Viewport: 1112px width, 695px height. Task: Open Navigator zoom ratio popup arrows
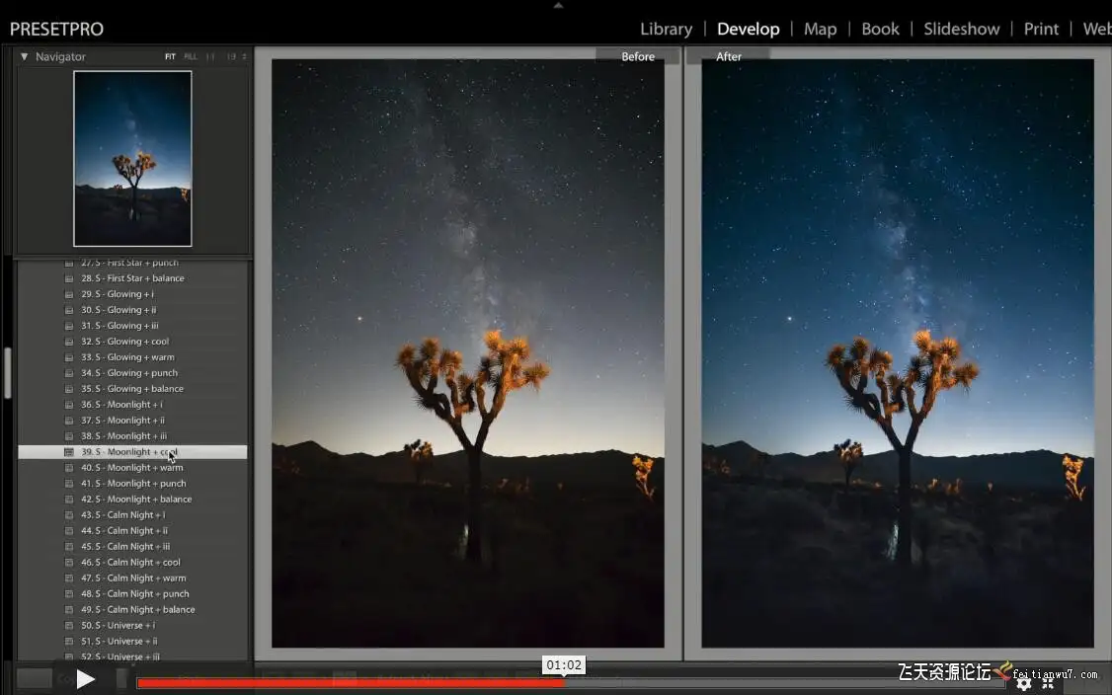click(x=245, y=56)
